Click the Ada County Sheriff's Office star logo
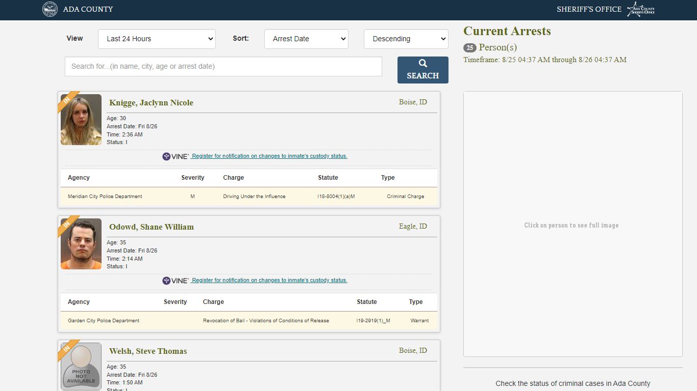This screenshot has height=391, width=697. tap(641, 9)
